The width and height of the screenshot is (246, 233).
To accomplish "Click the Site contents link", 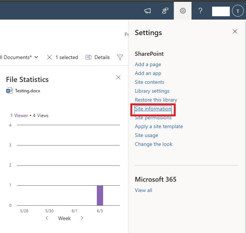I will pos(150,82).
